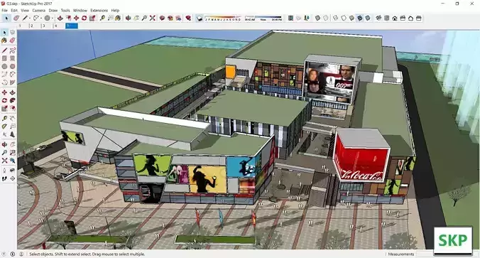The image size is (480, 258).
Task: Click Make Component in the left tool palette
Action: pos(12,32)
